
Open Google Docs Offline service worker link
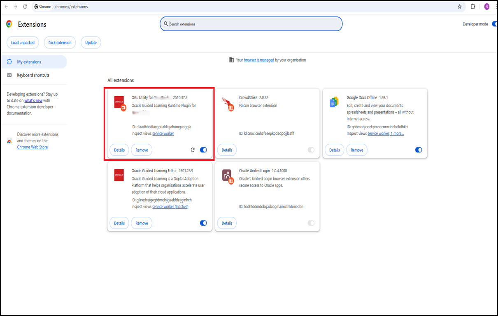click(x=386, y=134)
